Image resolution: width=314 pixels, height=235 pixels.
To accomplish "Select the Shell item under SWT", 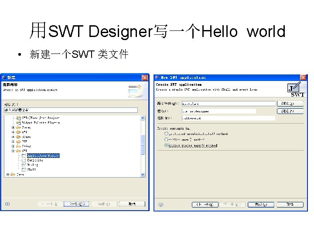I will click(x=31, y=169).
